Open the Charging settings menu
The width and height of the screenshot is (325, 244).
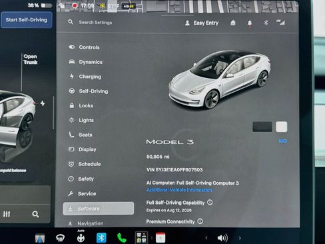pyautogui.click(x=85, y=77)
